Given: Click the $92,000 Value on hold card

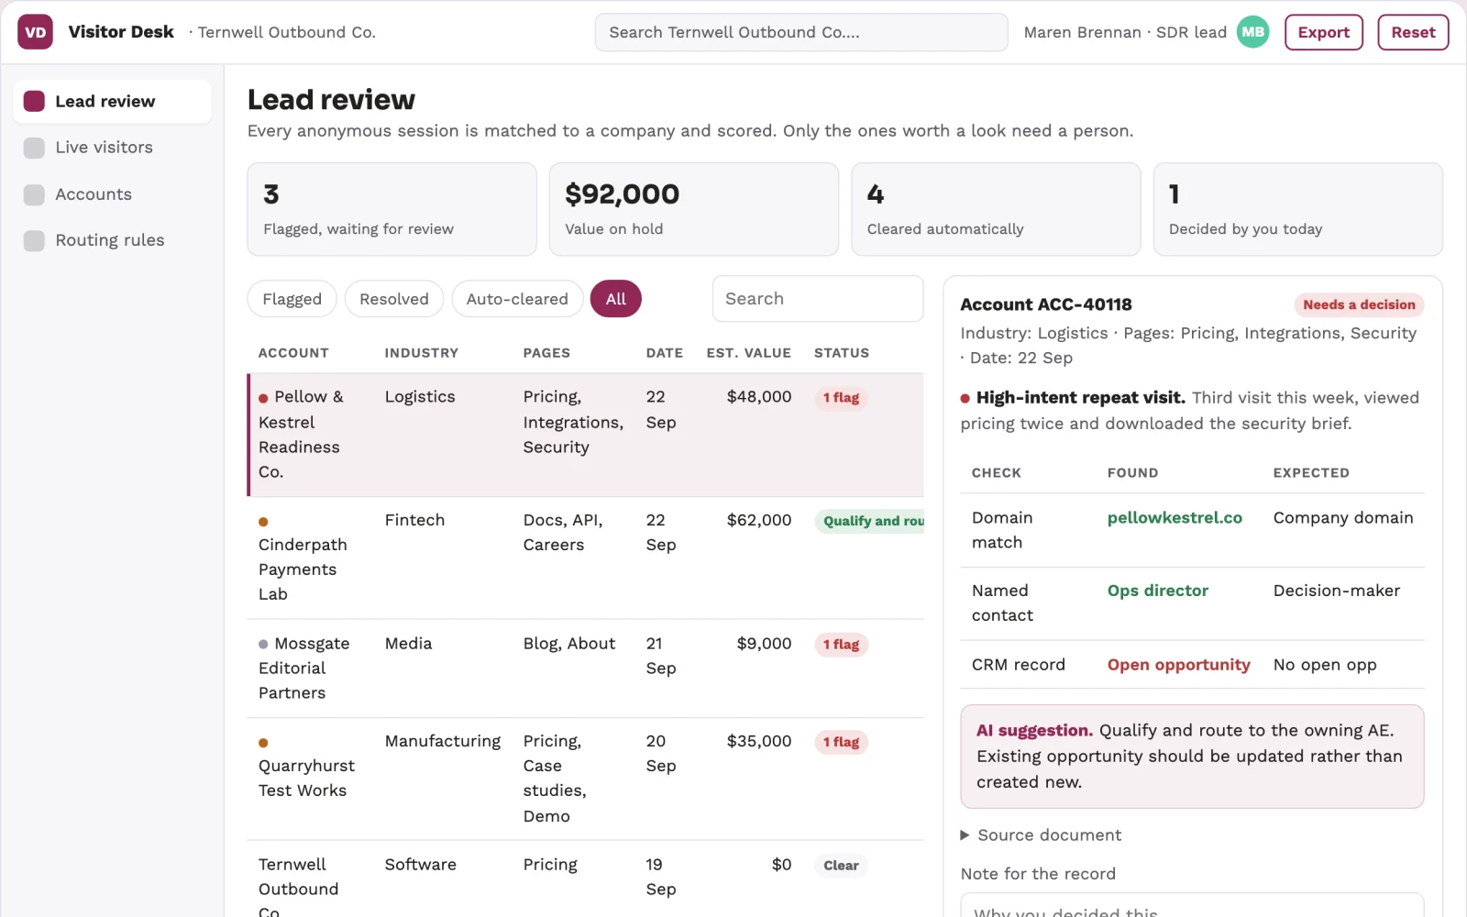Looking at the screenshot, I should click(x=694, y=209).
